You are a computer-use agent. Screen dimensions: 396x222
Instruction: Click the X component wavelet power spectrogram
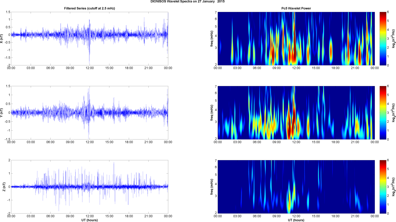pos(296,38)
